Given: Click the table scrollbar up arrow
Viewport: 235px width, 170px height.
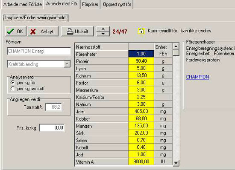Looking at the screenshot, I should pos(176,46).
